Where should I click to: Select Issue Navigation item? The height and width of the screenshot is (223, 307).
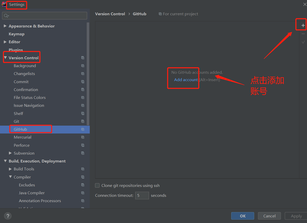29,106
